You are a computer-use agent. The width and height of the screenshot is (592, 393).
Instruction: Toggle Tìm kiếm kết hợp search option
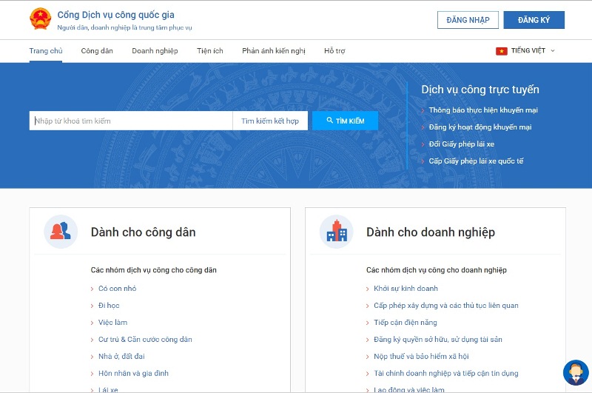(x=270, y=121)
